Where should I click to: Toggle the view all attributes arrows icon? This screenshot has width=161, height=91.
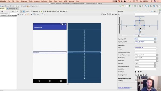(x=152, y=11)
